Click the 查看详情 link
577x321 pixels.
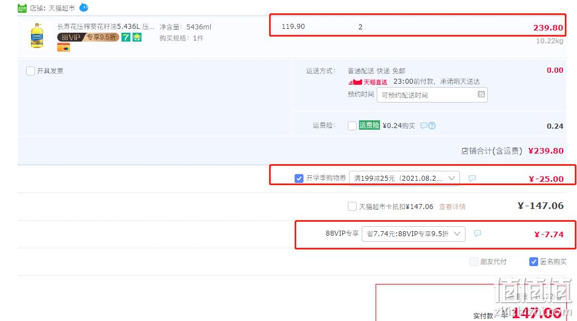click(452, 207)
